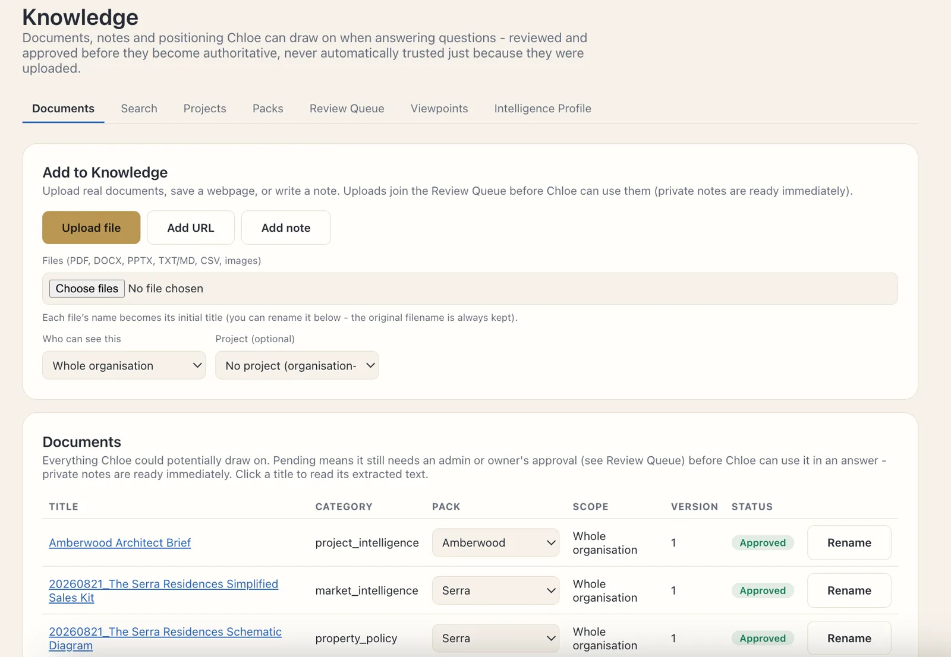Go to the Projects tab
This screenshot has width=951, height=657.
204,109
